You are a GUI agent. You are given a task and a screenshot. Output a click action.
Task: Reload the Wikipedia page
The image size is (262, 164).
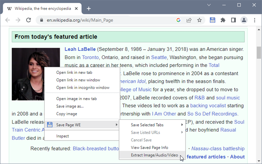pyautogui.click(x=29, y=20)
